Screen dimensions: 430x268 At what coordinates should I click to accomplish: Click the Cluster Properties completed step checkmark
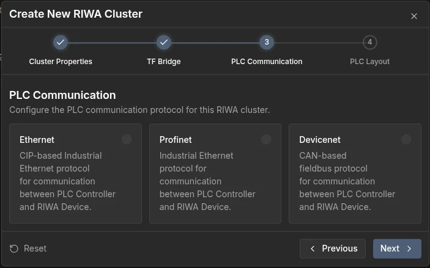click(x=61, y=42)
